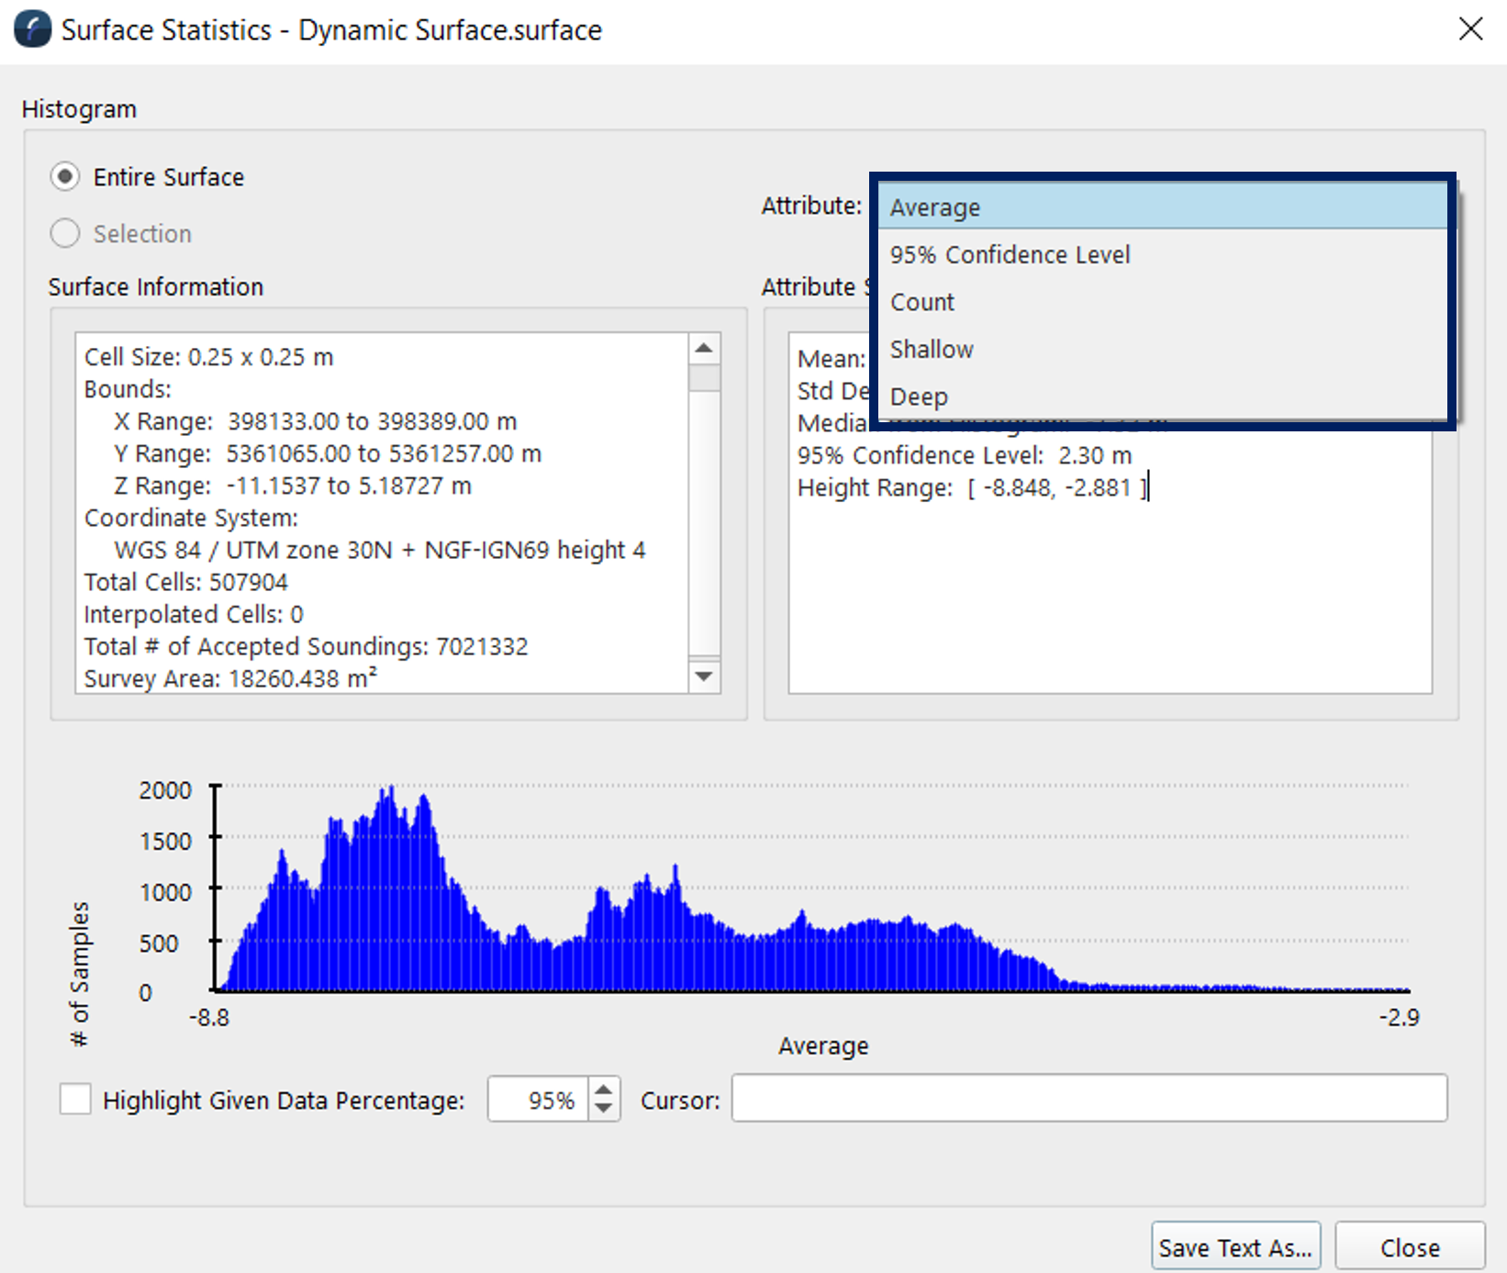Choose Average in the Attribute dropdown
Image resolution: width=1507 pixels, height=1273 pixels.
coord(1163,207)
